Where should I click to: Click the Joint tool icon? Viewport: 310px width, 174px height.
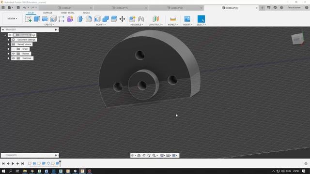141,19
